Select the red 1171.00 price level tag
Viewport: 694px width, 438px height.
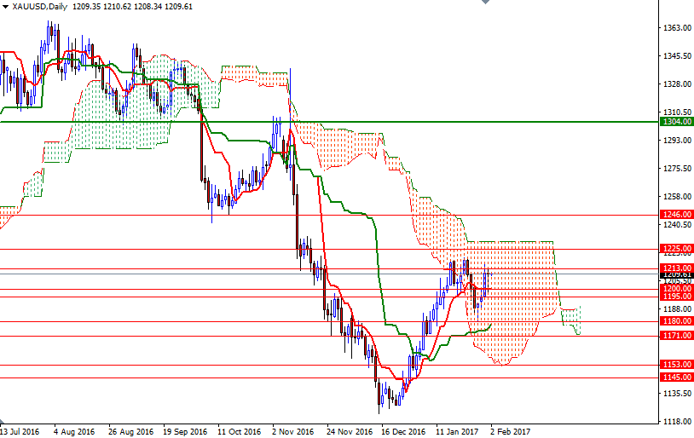click(678, 336)
